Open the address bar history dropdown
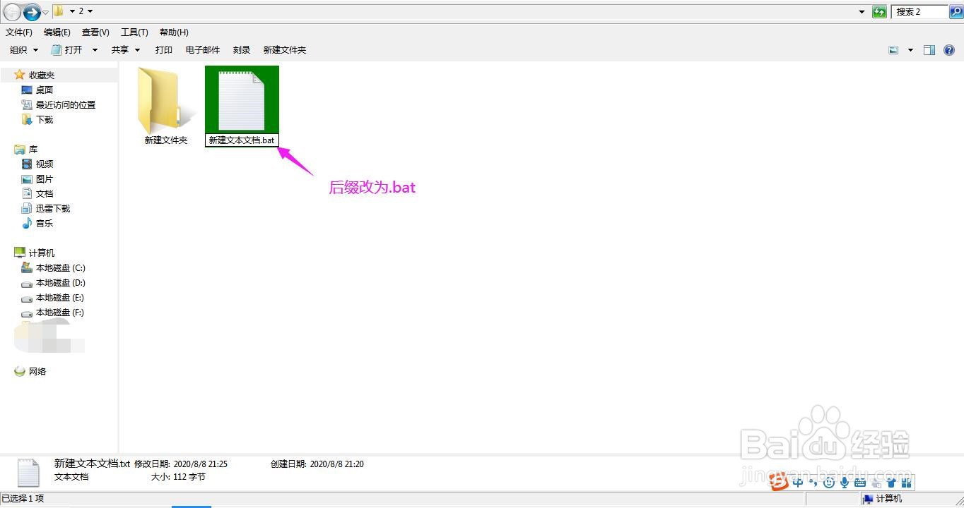Viewport: 964px width, 508px height. coord(862,11)
